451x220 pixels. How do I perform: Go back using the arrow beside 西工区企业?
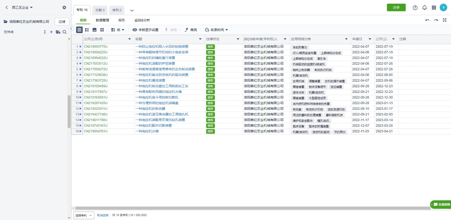coord(7,8)
